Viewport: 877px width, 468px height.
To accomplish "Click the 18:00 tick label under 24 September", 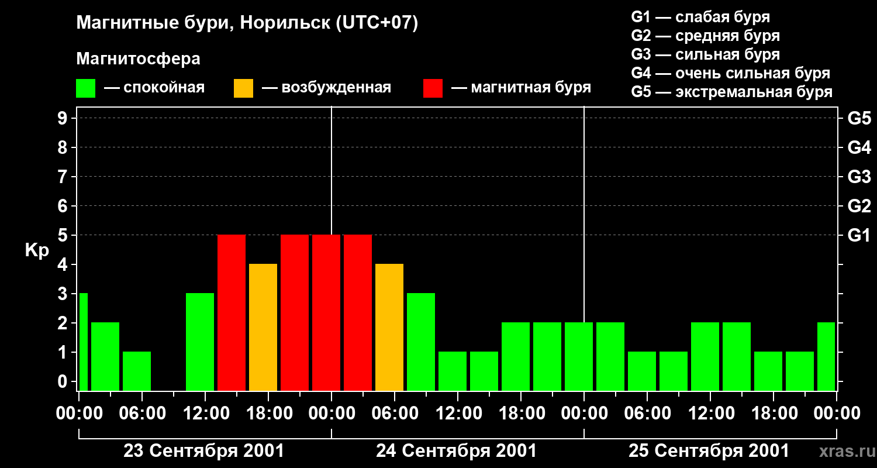I will click(x=521, y=413).
